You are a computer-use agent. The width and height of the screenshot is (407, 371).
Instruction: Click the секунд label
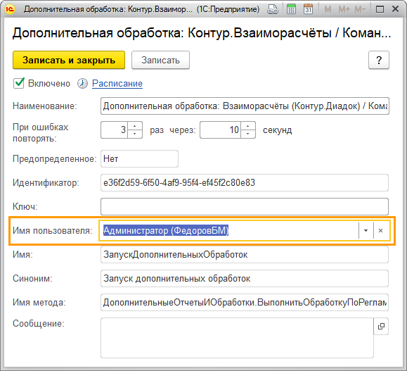(277, 130)
